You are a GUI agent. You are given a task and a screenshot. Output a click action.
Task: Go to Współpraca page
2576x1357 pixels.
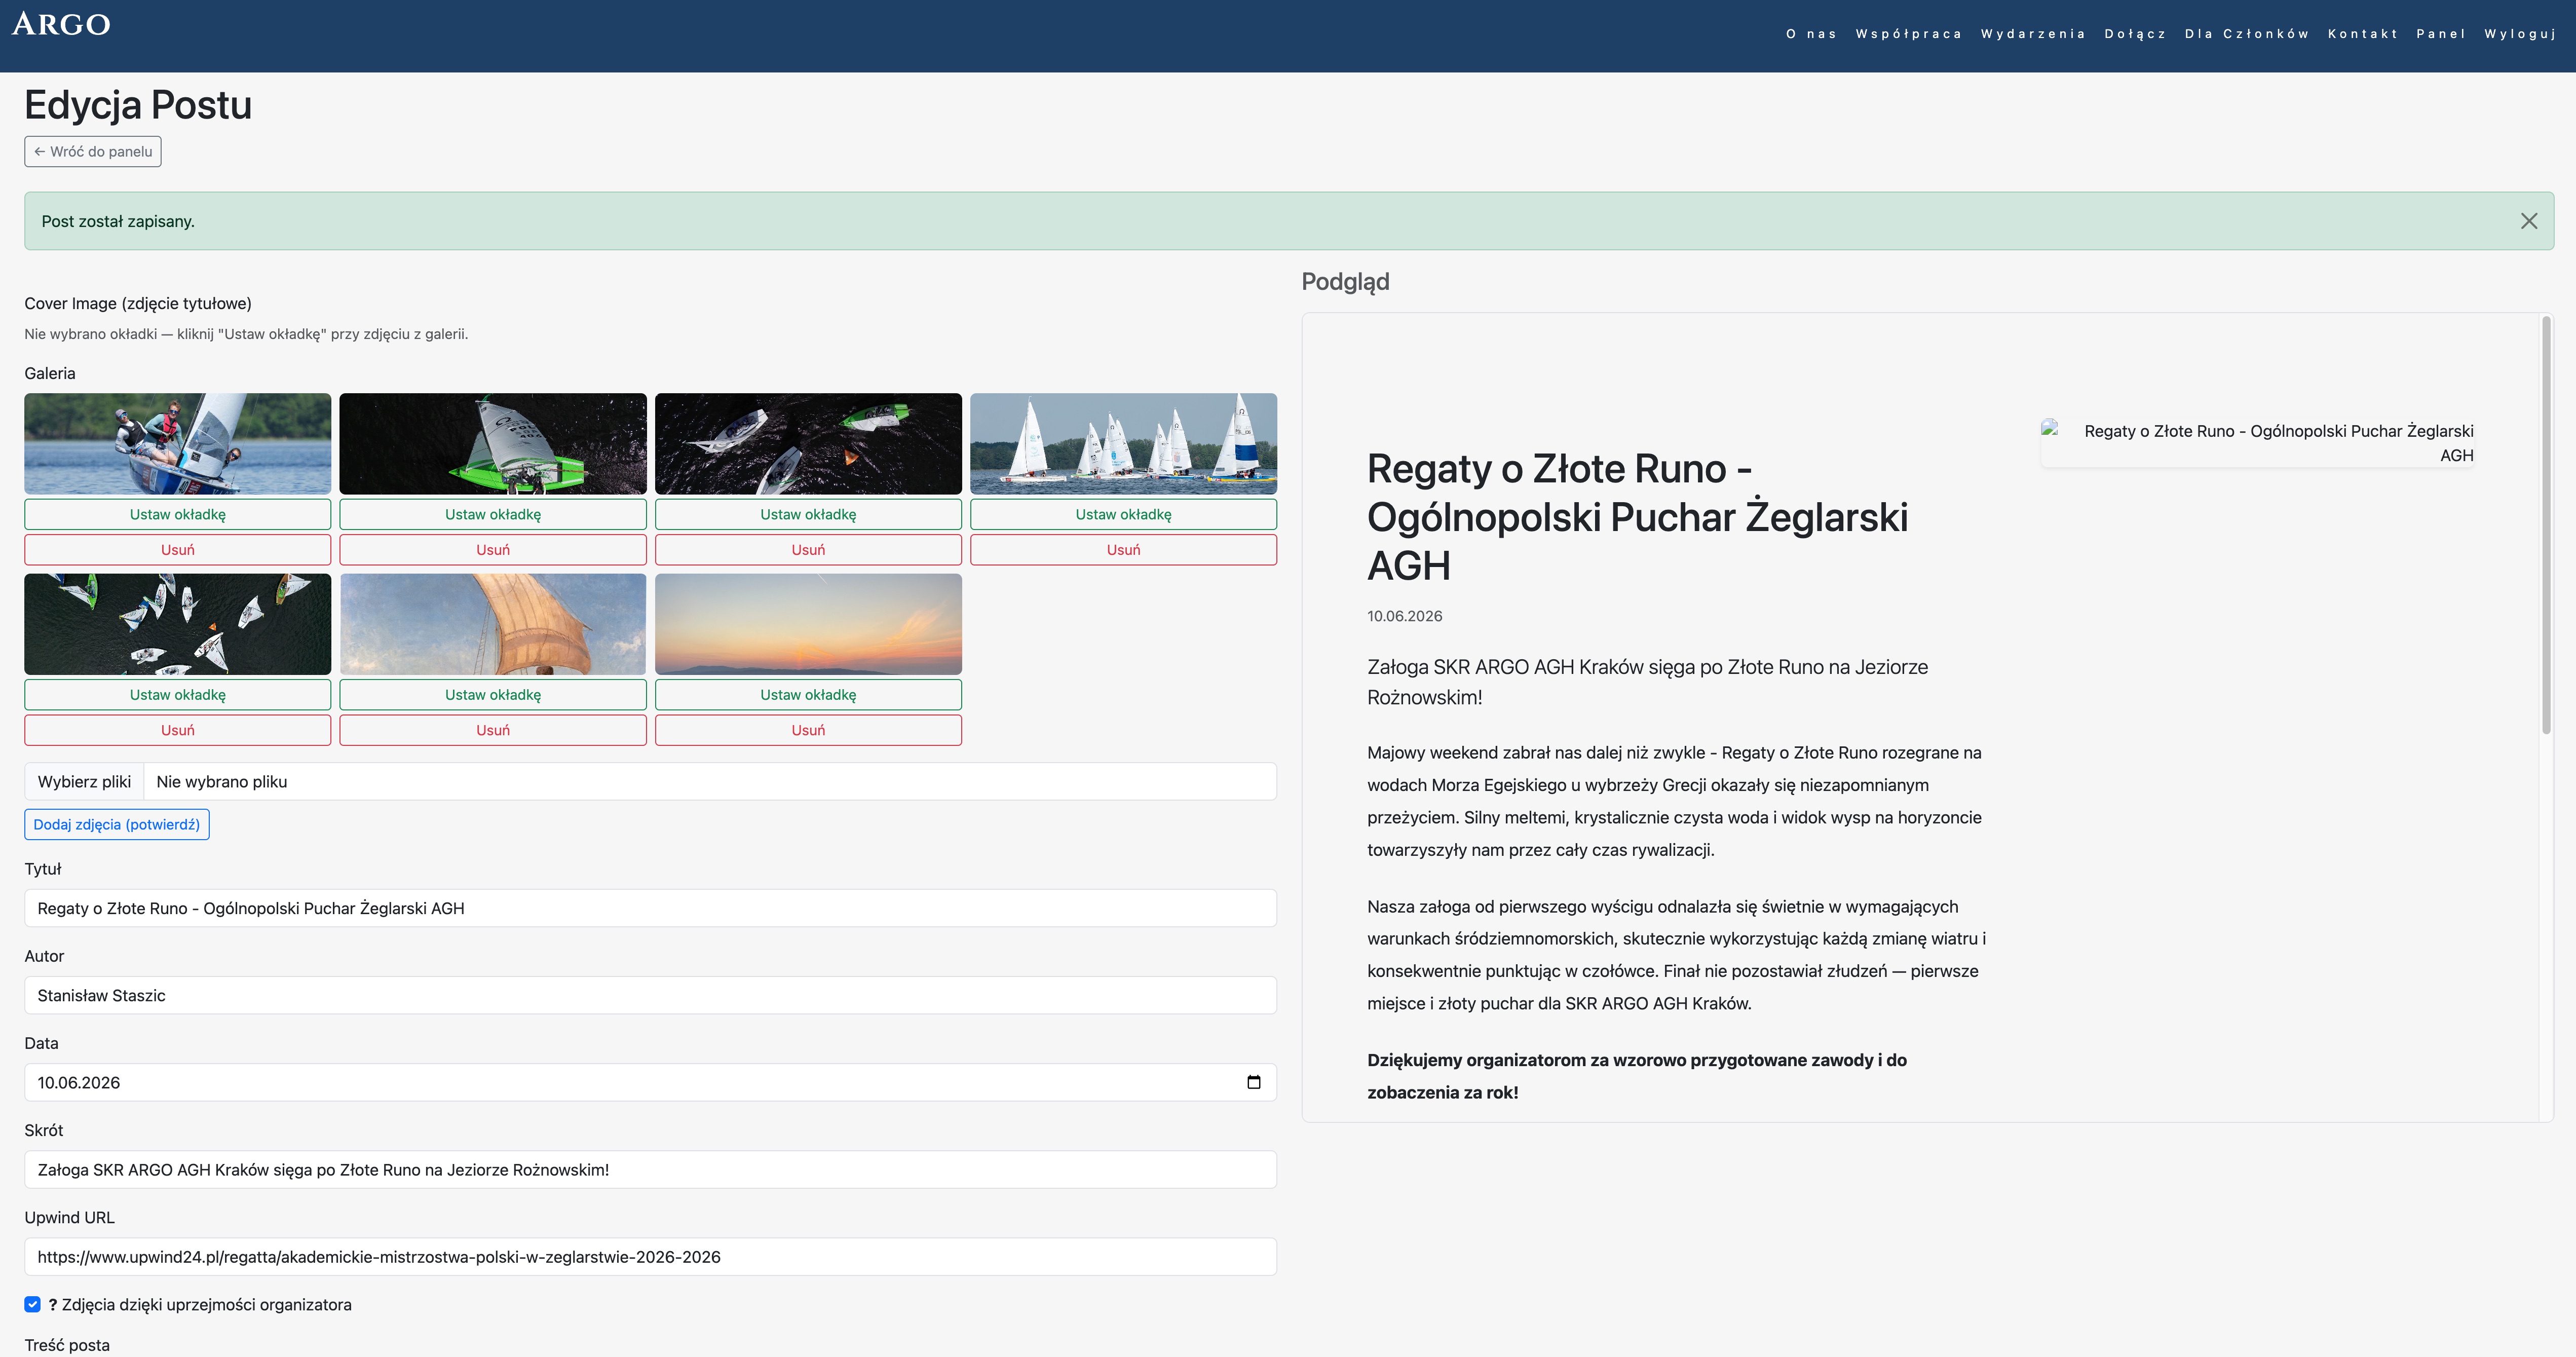[x=1908, y=34]
